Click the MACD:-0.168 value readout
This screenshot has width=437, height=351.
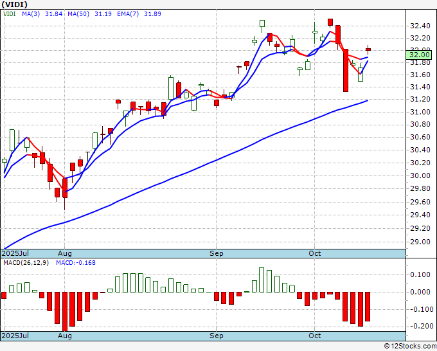[x=76, y=263]
